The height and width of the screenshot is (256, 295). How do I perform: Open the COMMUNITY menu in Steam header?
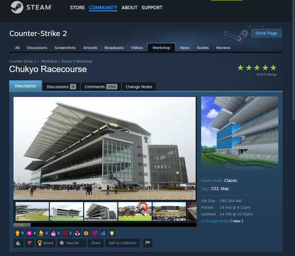pos(103,7)
